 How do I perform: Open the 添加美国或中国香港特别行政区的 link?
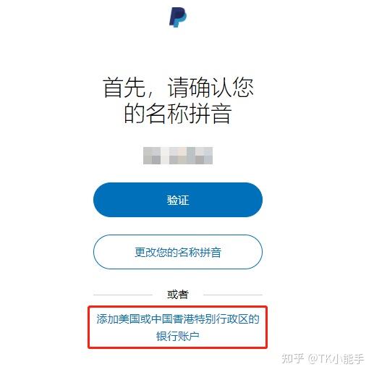click(x=178, y=319)
